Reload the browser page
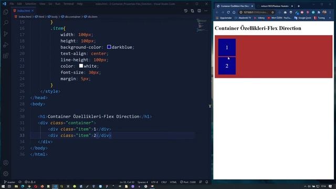 pos(228,12)
